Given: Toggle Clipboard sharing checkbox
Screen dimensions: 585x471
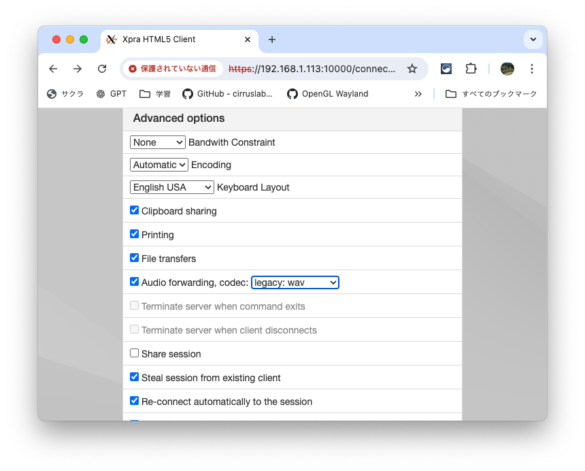Looking at the screenshot, I should [134, 210].
